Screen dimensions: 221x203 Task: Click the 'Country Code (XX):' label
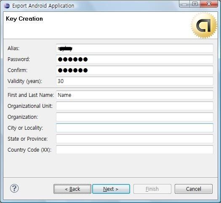[x=29, y=150]
